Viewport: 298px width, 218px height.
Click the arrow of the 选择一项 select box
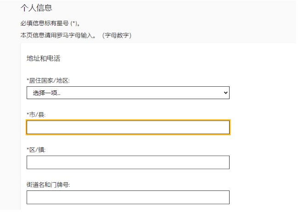coord(225,93)
